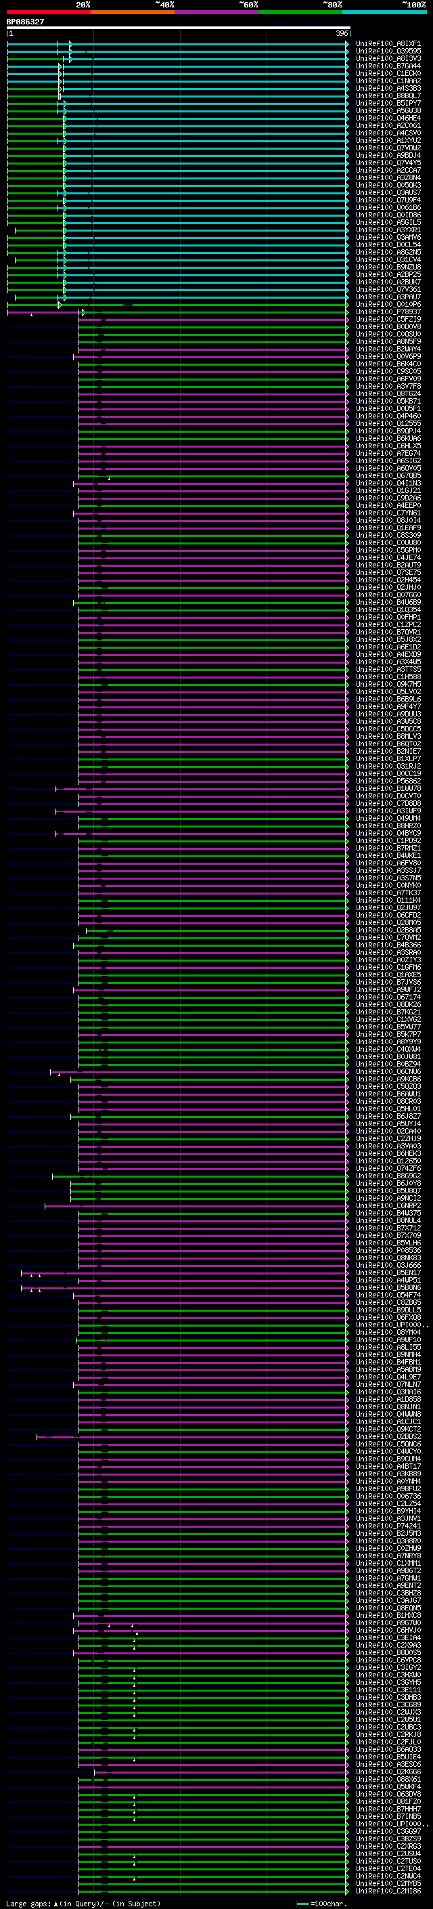Open hit UniRef100_A8IXF1

click(x=388, y=44)
